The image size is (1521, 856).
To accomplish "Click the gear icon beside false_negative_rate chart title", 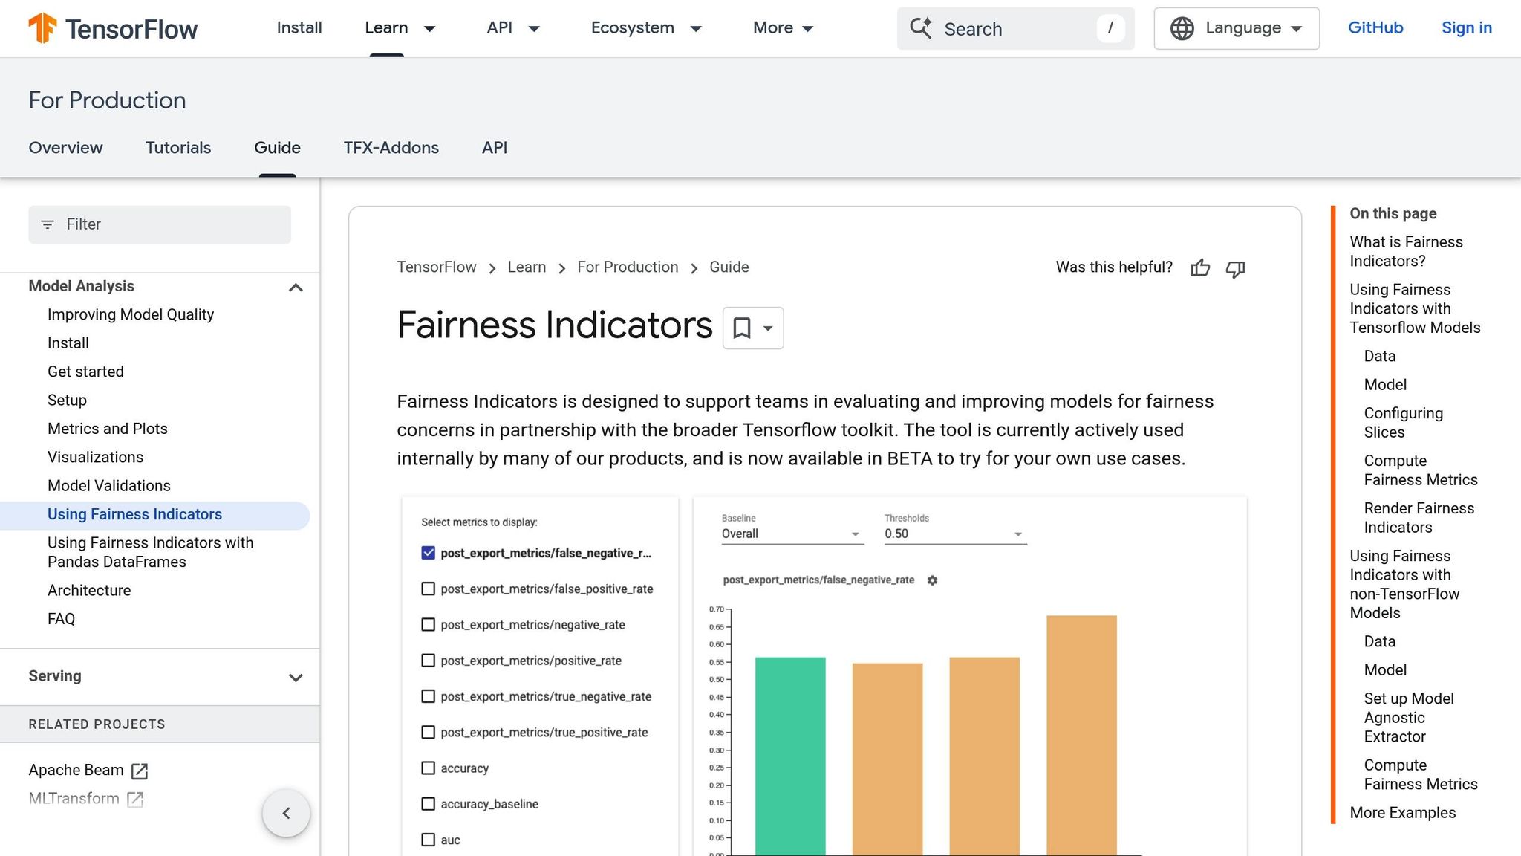I will pyautogui.click(x=932, y=580).
